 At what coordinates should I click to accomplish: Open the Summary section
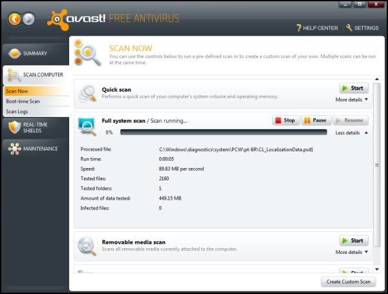36,54
